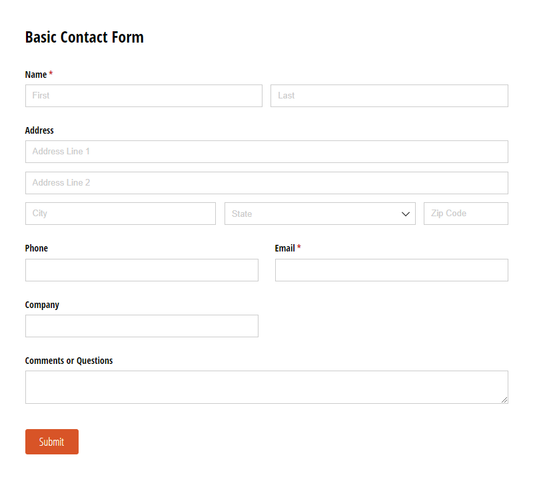This screenshot has height=479, width=533.
Task: Click the textarea resize handle
Action: click(504, 399)
